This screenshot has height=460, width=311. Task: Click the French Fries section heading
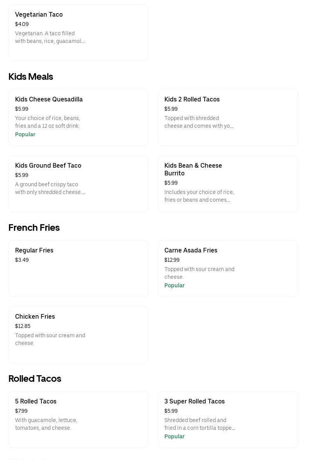pos(34,228)
